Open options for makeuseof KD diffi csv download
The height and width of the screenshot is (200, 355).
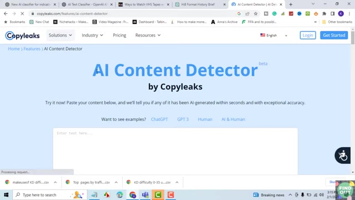(x=55, y=182)
